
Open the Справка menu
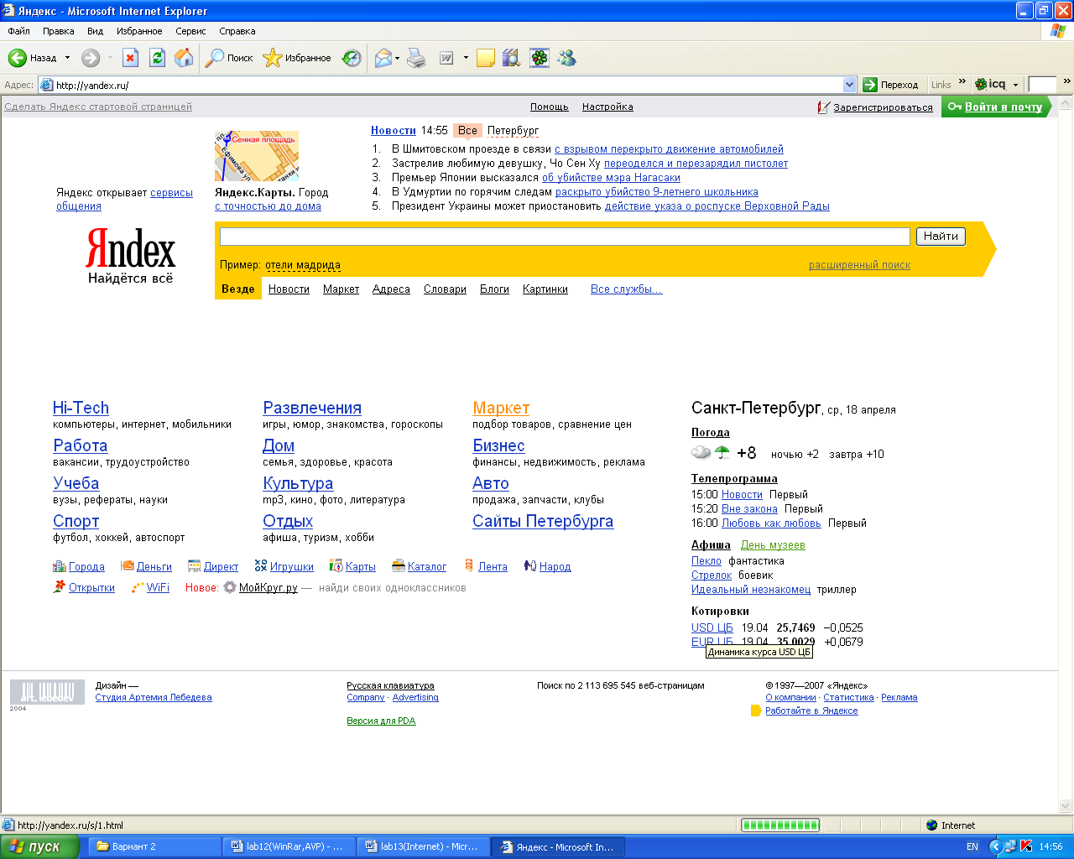click(237, 31)
